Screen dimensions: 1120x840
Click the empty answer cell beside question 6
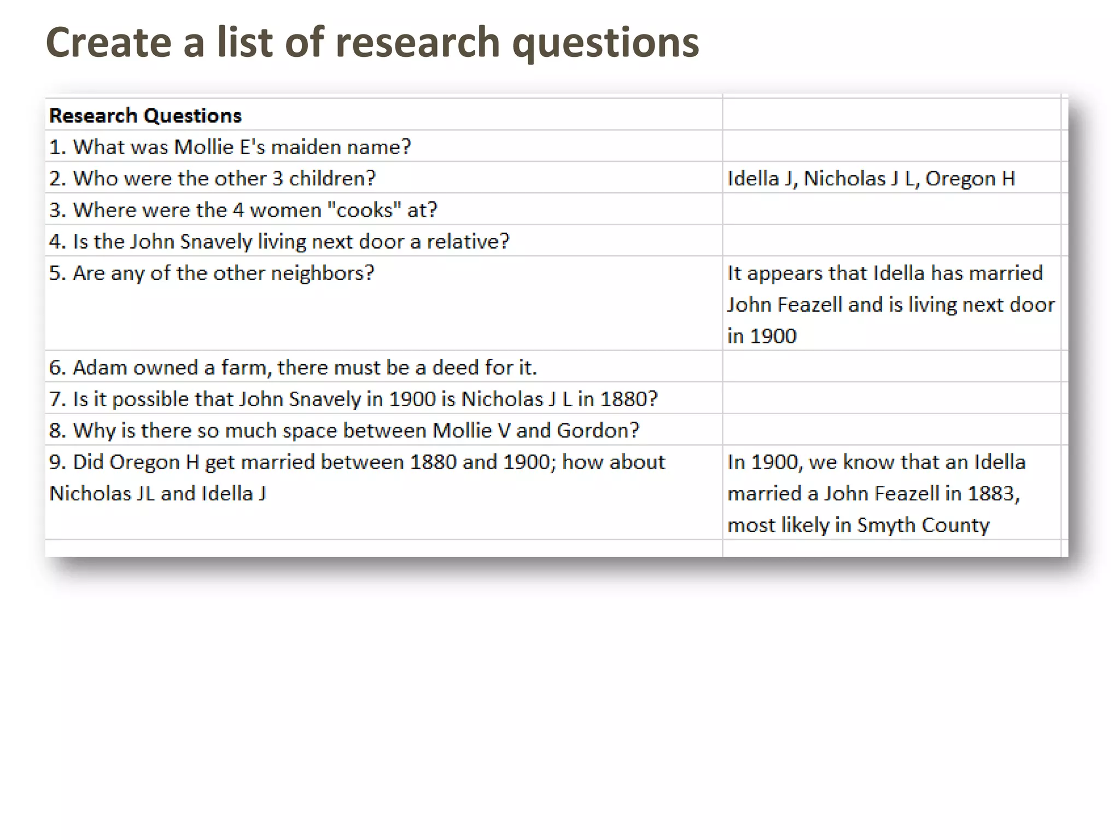pos(892,366)
